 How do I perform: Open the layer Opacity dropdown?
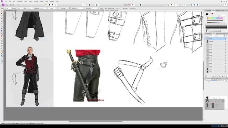click(x=214, y=36)
